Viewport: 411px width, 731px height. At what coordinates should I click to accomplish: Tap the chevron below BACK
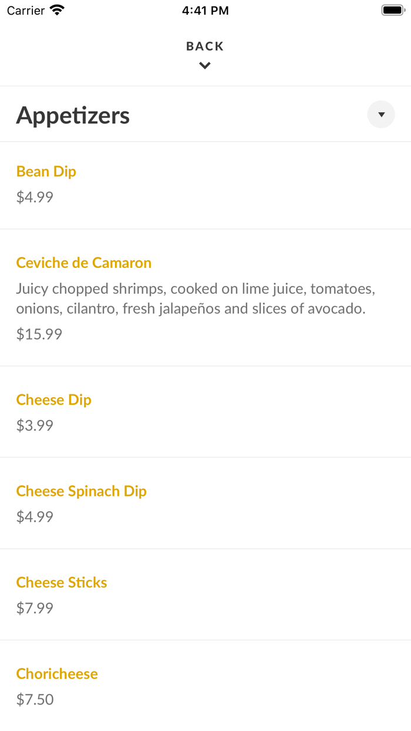(x=205, y=66)
